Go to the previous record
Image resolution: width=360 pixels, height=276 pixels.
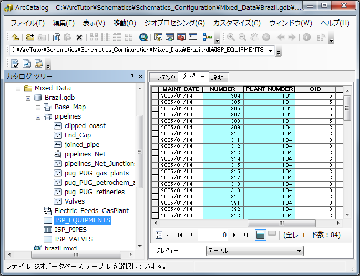[x=191, y=235]
